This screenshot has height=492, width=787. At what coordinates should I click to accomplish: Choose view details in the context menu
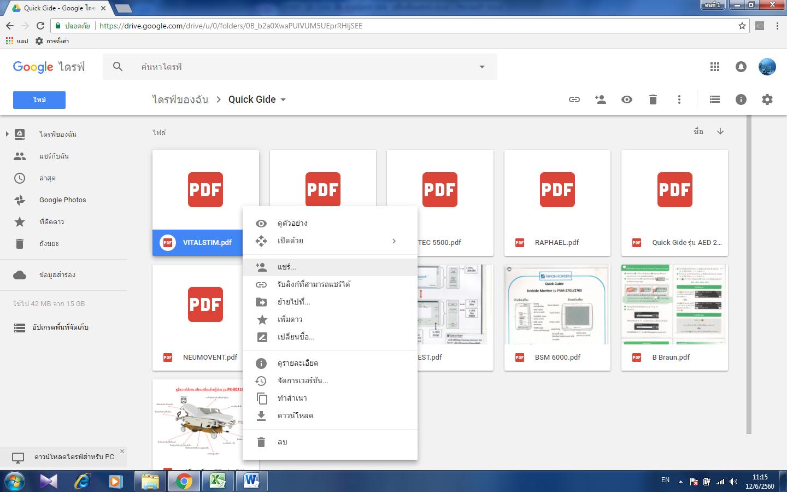330,363
